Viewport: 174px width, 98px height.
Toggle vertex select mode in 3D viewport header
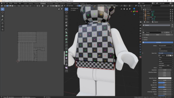click(x=77, y=6)
